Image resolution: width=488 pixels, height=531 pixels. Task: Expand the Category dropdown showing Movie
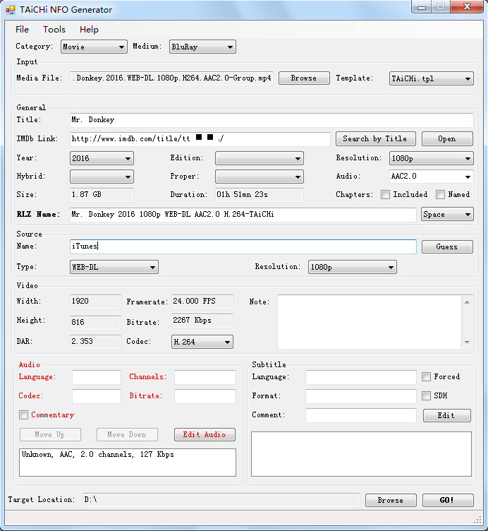click(x=94, y=47)
